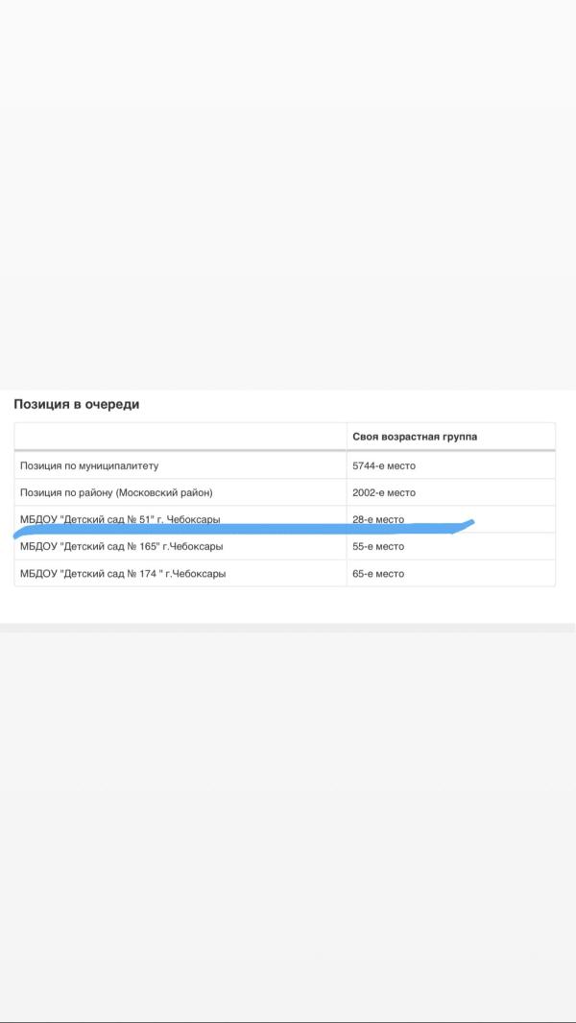Viewport: 576px width, 1023px height.
Task: Select the 'Позиция по муниципалитету' row label
Action: [x=89, y=465]
